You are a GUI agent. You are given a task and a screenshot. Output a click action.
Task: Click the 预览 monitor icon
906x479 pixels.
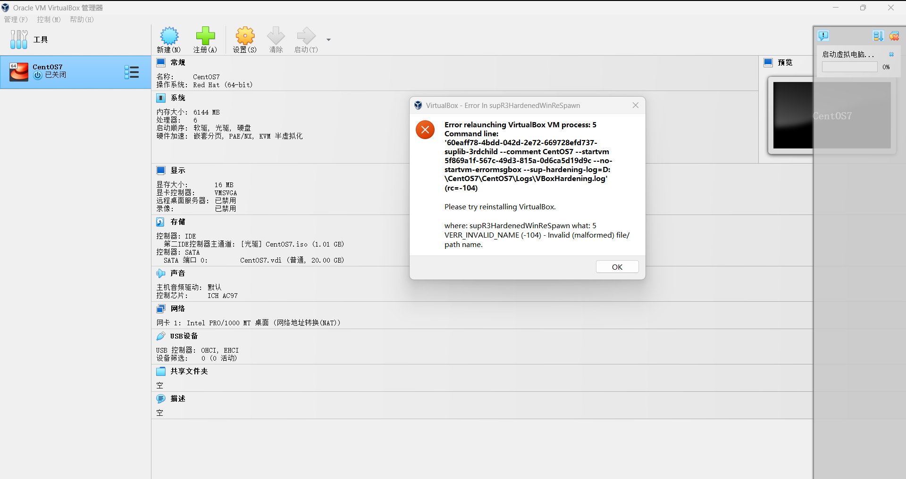768,63
